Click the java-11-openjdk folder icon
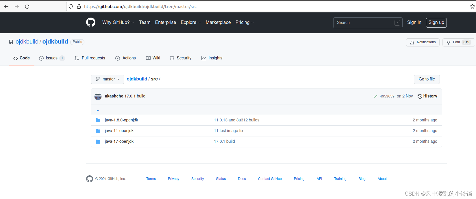Screen dimensions: 476x199 (98, 131)
